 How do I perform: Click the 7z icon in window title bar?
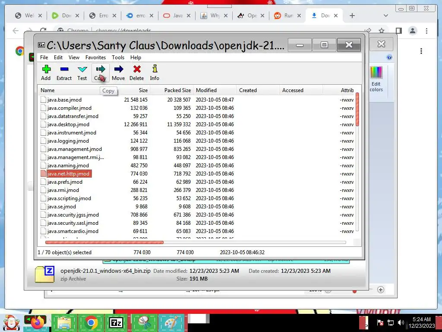click(x=41, y=45)
